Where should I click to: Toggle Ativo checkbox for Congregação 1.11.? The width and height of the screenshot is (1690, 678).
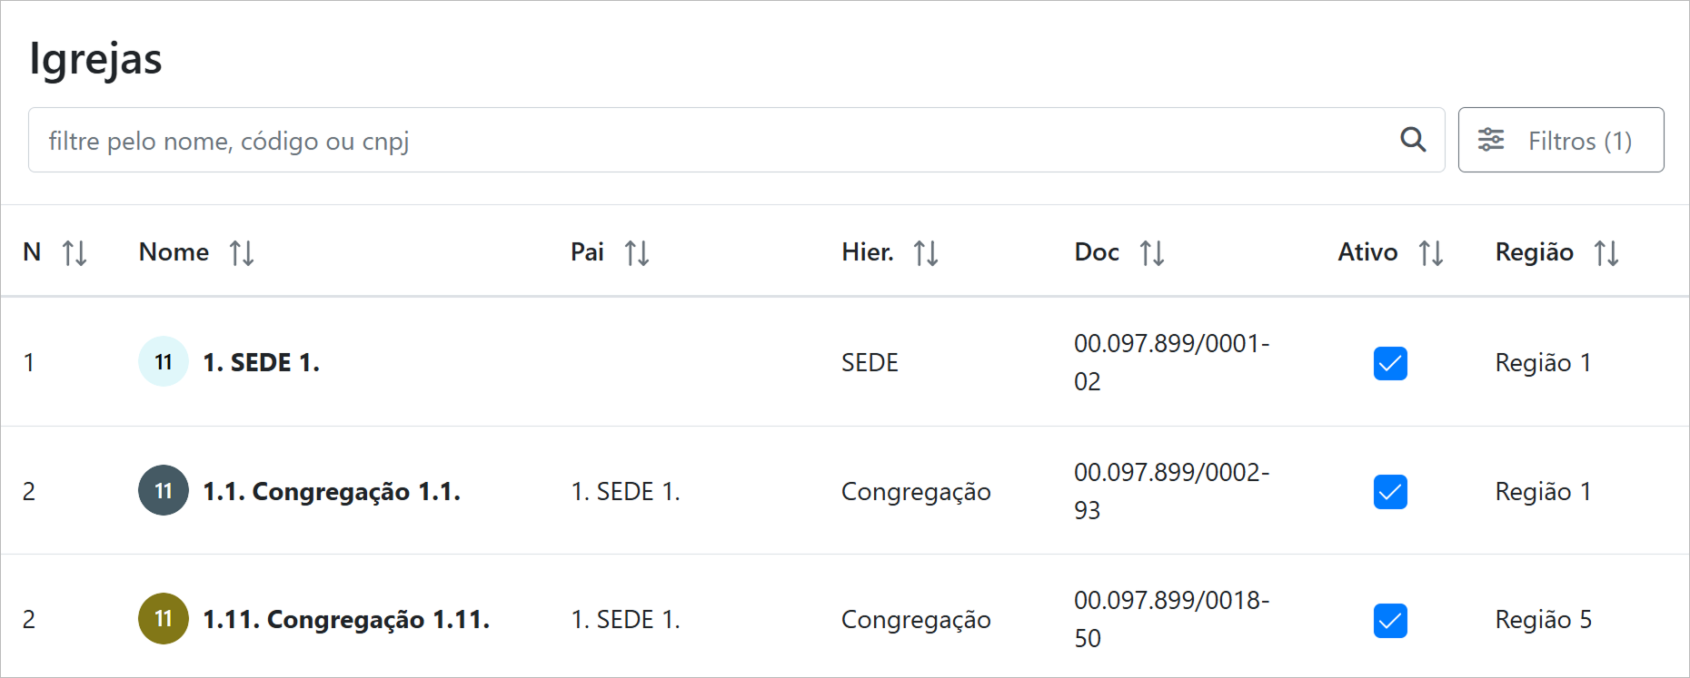click(x=1390, y=621)
